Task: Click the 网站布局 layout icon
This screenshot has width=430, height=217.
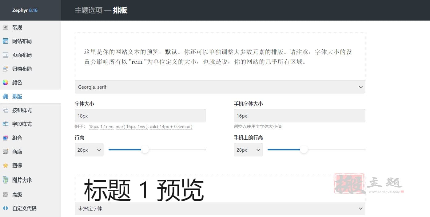Action: pos(6,41)
